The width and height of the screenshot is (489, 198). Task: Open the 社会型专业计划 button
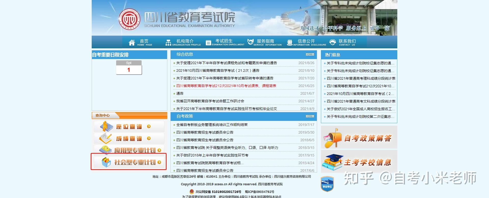click(129, 162)
